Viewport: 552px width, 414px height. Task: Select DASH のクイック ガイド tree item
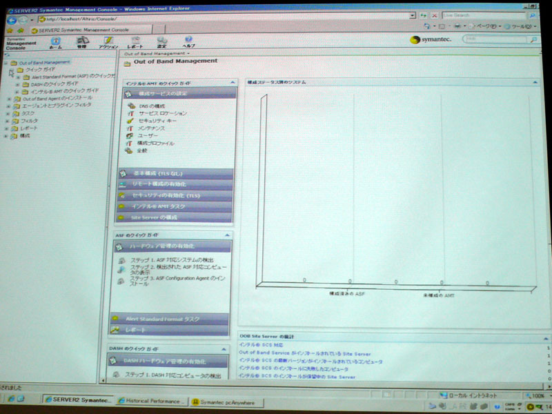55,84
